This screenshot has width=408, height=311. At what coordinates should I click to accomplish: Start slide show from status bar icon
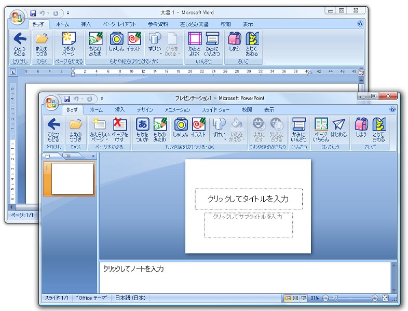coord(303,298)
